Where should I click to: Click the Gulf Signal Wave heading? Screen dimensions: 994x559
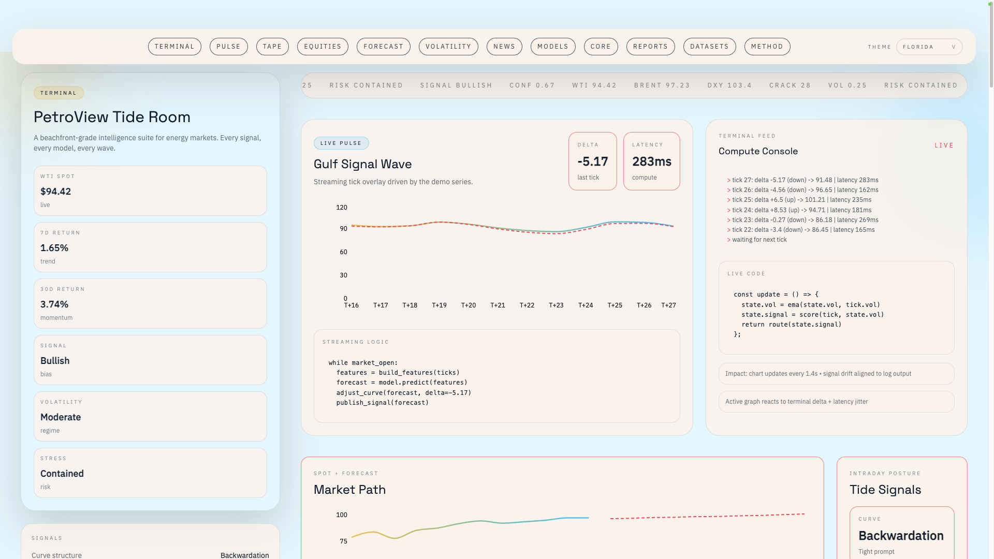pyautogui.click(x=362, y=164)
